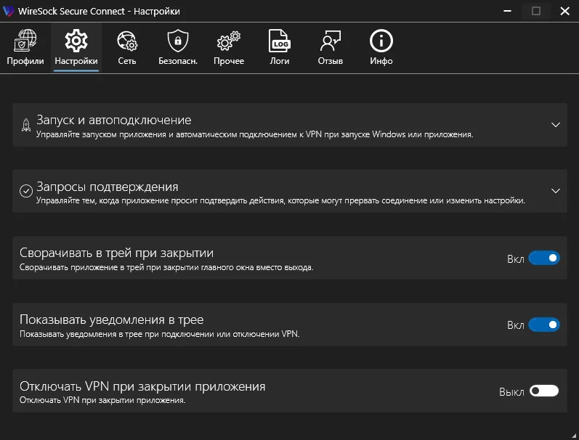Turn off Показывать уведомления в трее toggle
Image resolution: width=579 pixels, height=440 pixels.
(544, 325)
